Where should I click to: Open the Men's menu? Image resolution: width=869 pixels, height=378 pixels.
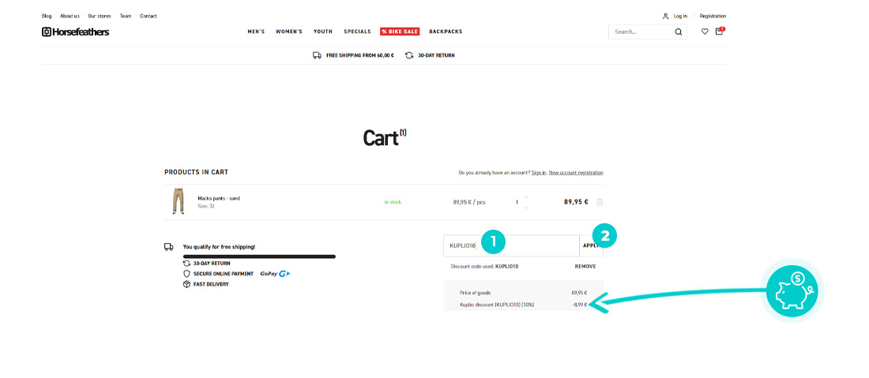click(x=256, y=32)
